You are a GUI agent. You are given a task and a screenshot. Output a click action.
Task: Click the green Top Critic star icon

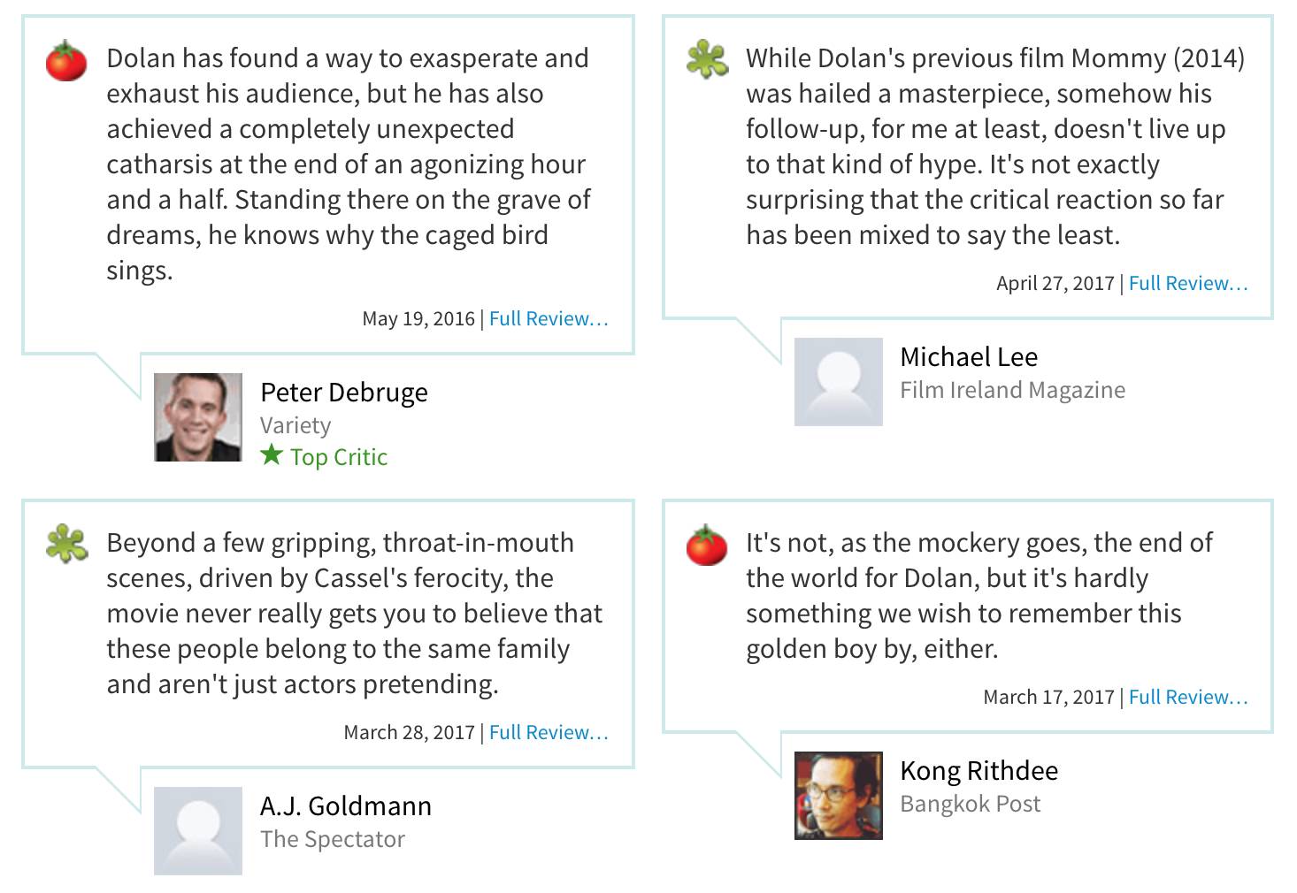click(x=272, y=455)
